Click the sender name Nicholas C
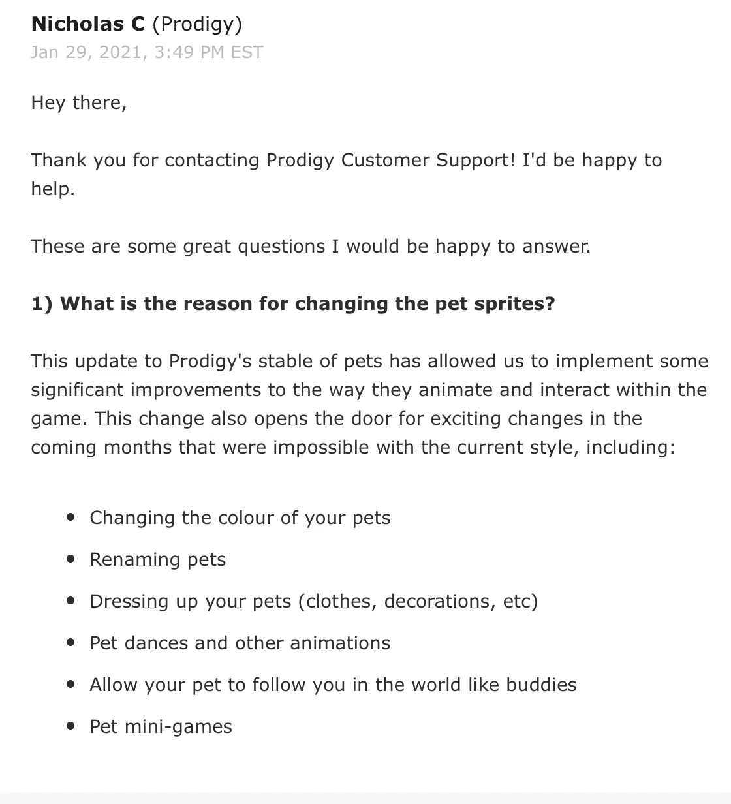This screenshot has width=731, height=804. pyautogui.click(x=88, y=24)
